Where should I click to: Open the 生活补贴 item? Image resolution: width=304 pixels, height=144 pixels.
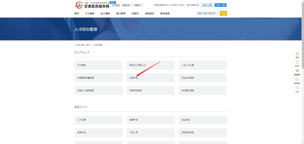pos(150,78)
